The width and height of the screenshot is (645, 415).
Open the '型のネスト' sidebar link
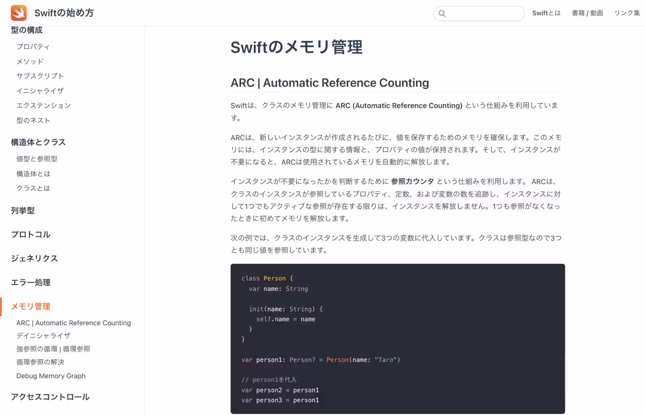pos(33,120)
